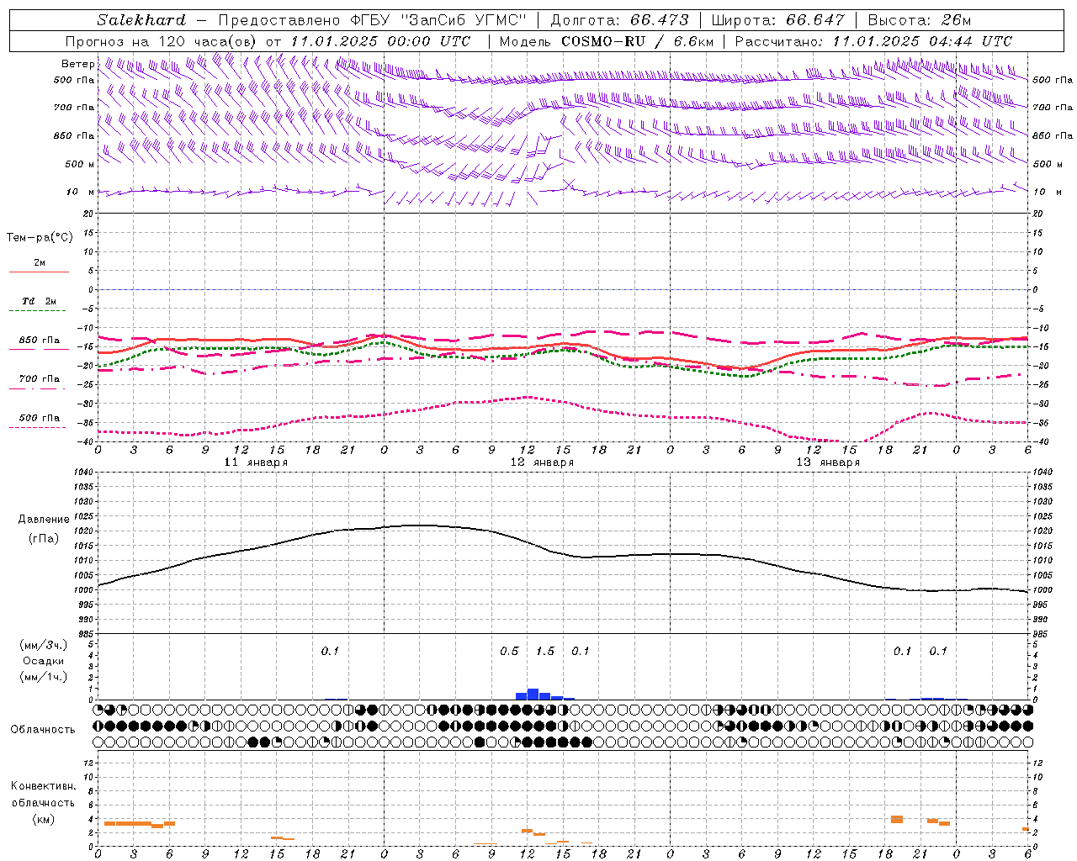Click the 'Ветер' wind section label

pos(77,64)
